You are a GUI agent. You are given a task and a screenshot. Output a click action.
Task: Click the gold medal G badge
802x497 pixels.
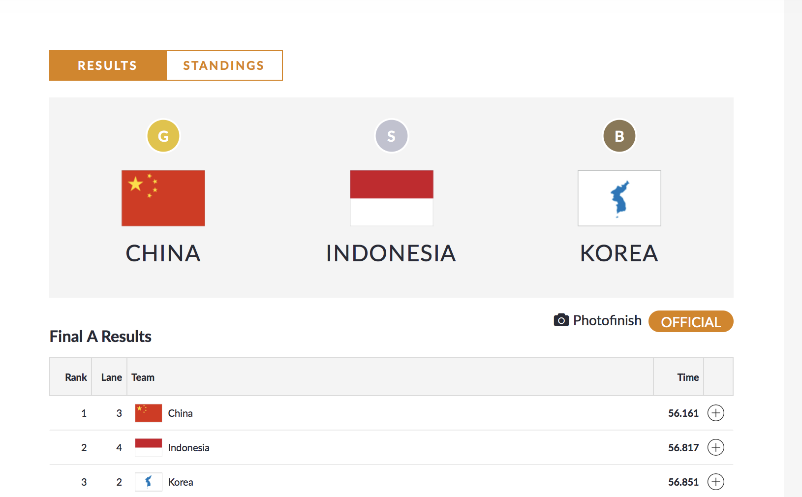coord(163,136)
